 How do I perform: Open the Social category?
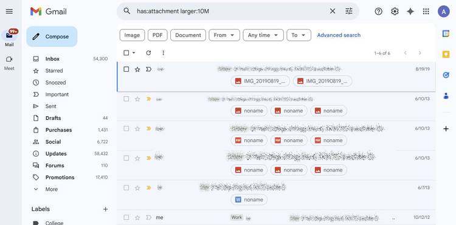point(70,142)
